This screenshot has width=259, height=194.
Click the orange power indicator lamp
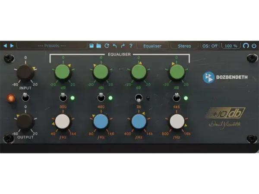pos(11,98)
